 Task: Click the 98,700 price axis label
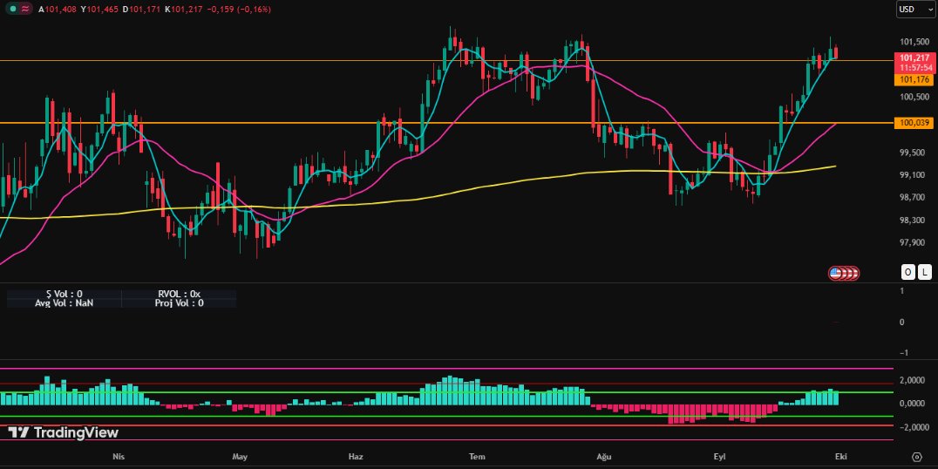point(914,197)
